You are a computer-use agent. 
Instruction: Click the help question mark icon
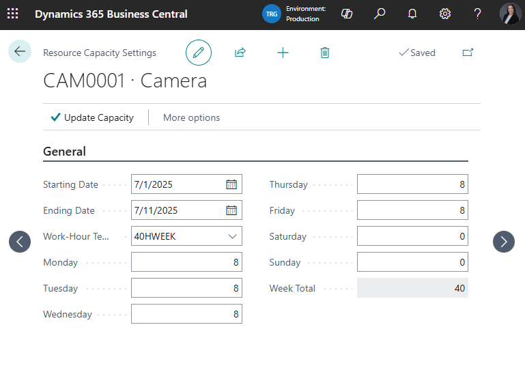pyautogui.click(x=477, y=14)
